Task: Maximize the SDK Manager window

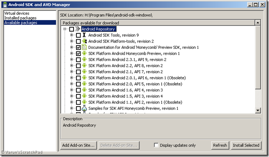Action: 256,5
